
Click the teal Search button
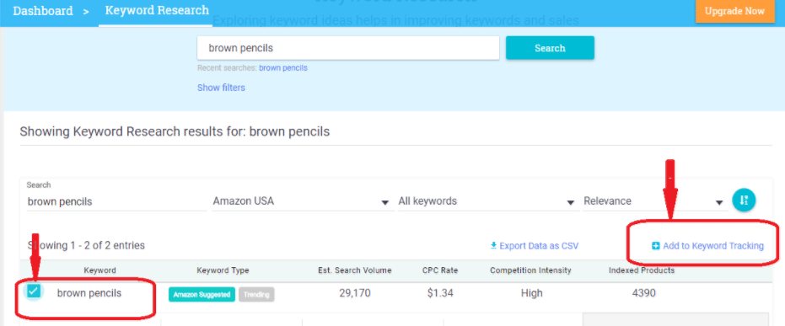pyautogui.click(x=550, y=48)
